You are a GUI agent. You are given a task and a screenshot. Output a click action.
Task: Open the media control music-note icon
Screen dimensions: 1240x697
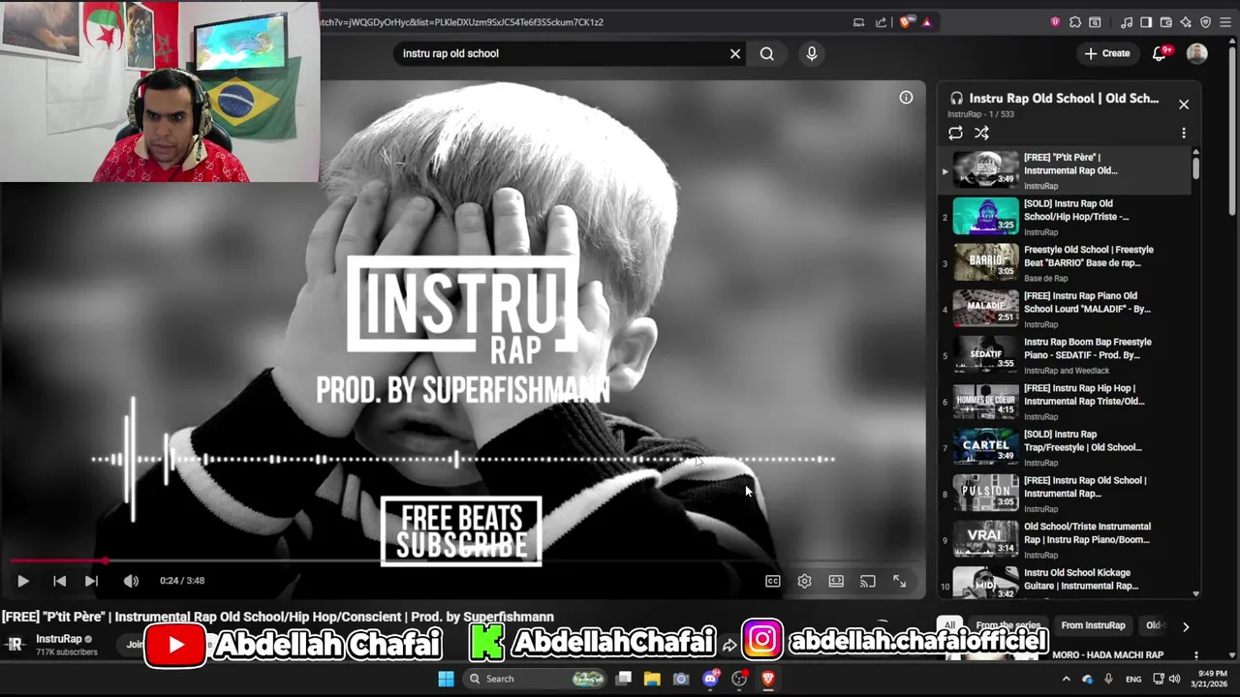pos(1126,22)
